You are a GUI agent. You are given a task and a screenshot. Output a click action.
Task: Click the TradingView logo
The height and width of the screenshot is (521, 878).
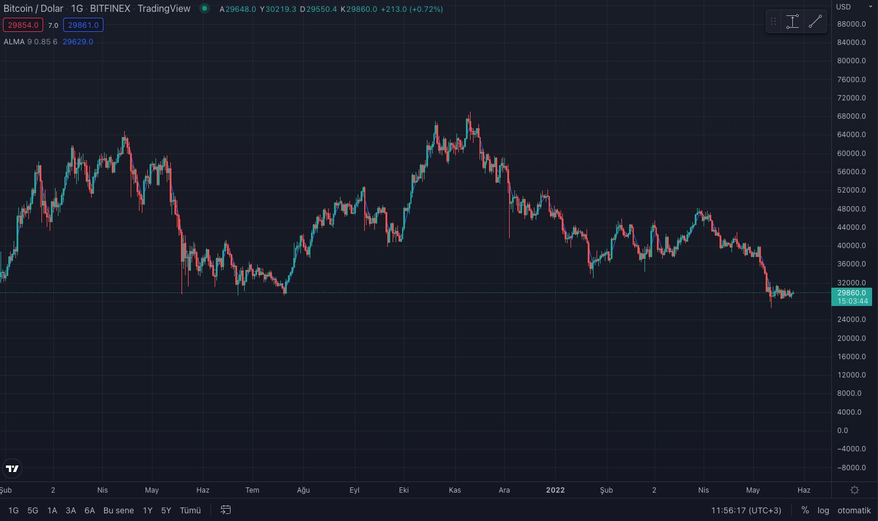12,468
